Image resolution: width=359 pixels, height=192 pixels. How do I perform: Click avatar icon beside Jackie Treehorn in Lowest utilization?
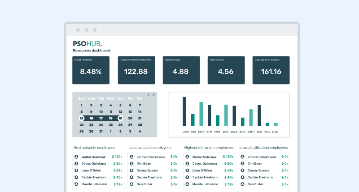pyautogui.click(x=242, y=177)
